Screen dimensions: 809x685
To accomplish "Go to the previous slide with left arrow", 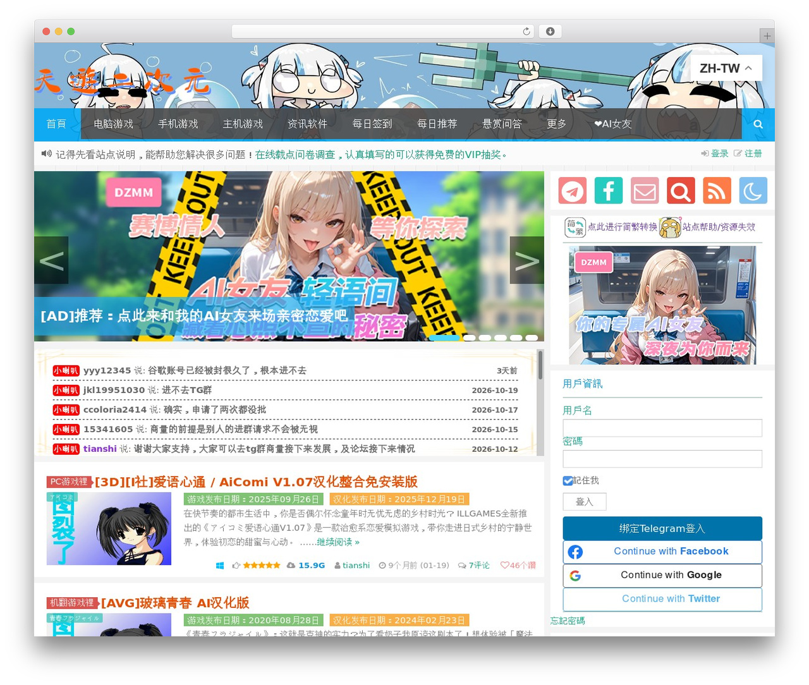I will [51, 260].
